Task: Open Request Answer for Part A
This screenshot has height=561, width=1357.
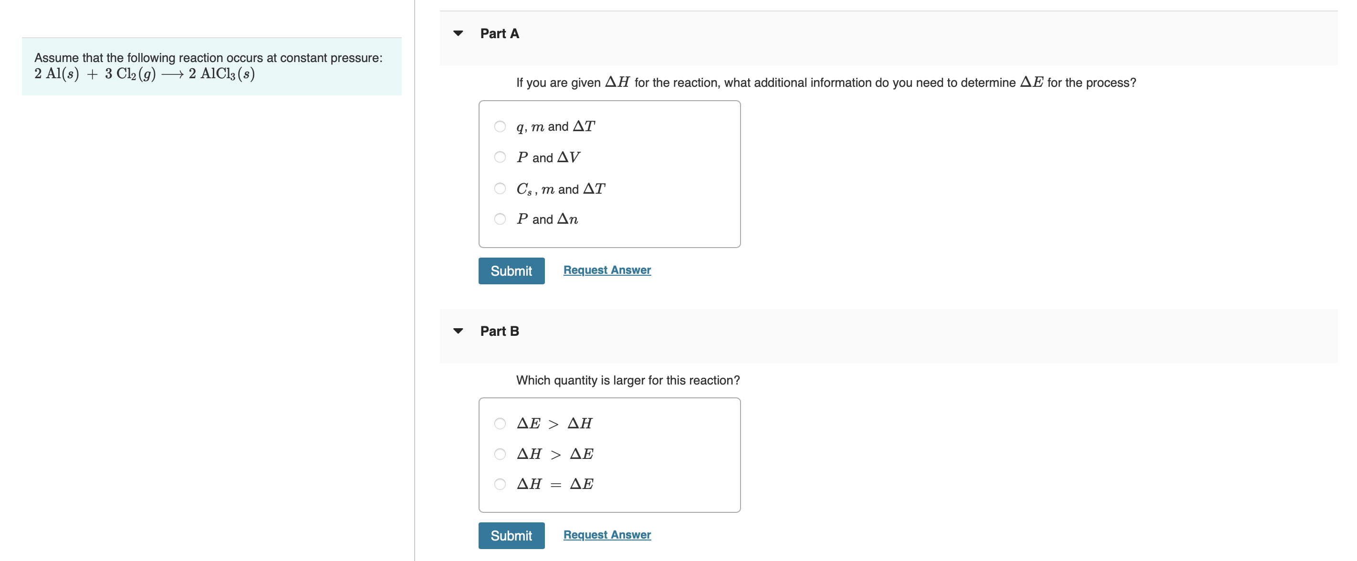Action: pos(606,270)
